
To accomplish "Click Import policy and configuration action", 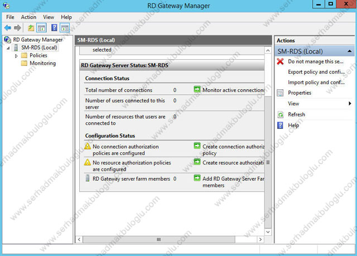I will [x=316, y=83].
